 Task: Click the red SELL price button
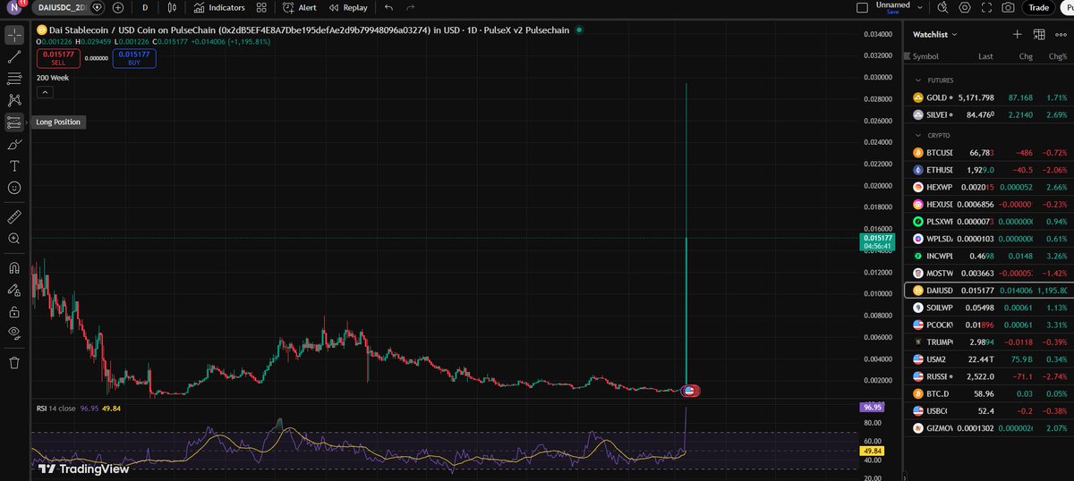pyautogui.click(x=58, y=59)
